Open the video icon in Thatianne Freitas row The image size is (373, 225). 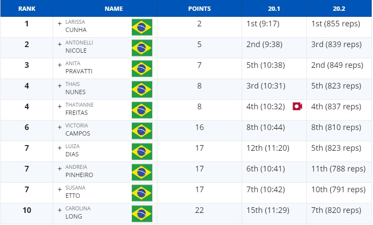click(297, 106)
